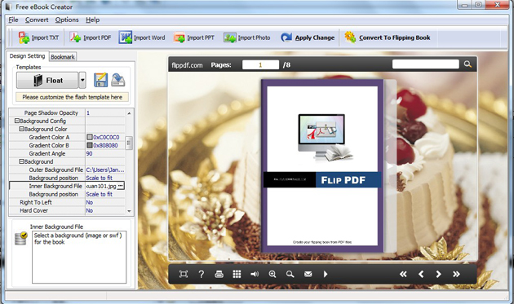Start auto-flip play button

tap(326, 274)
